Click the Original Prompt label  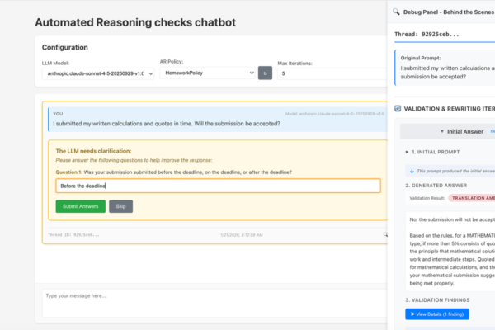click(421, 58)
